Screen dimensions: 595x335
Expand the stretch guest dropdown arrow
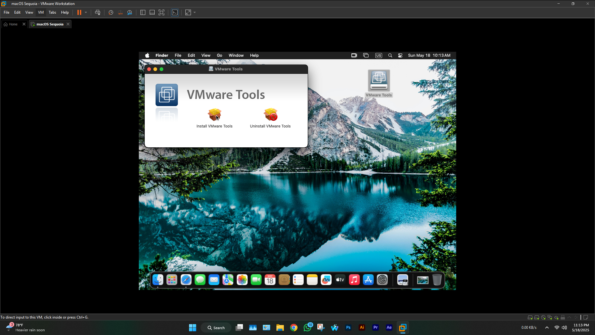tap(195, 12)
